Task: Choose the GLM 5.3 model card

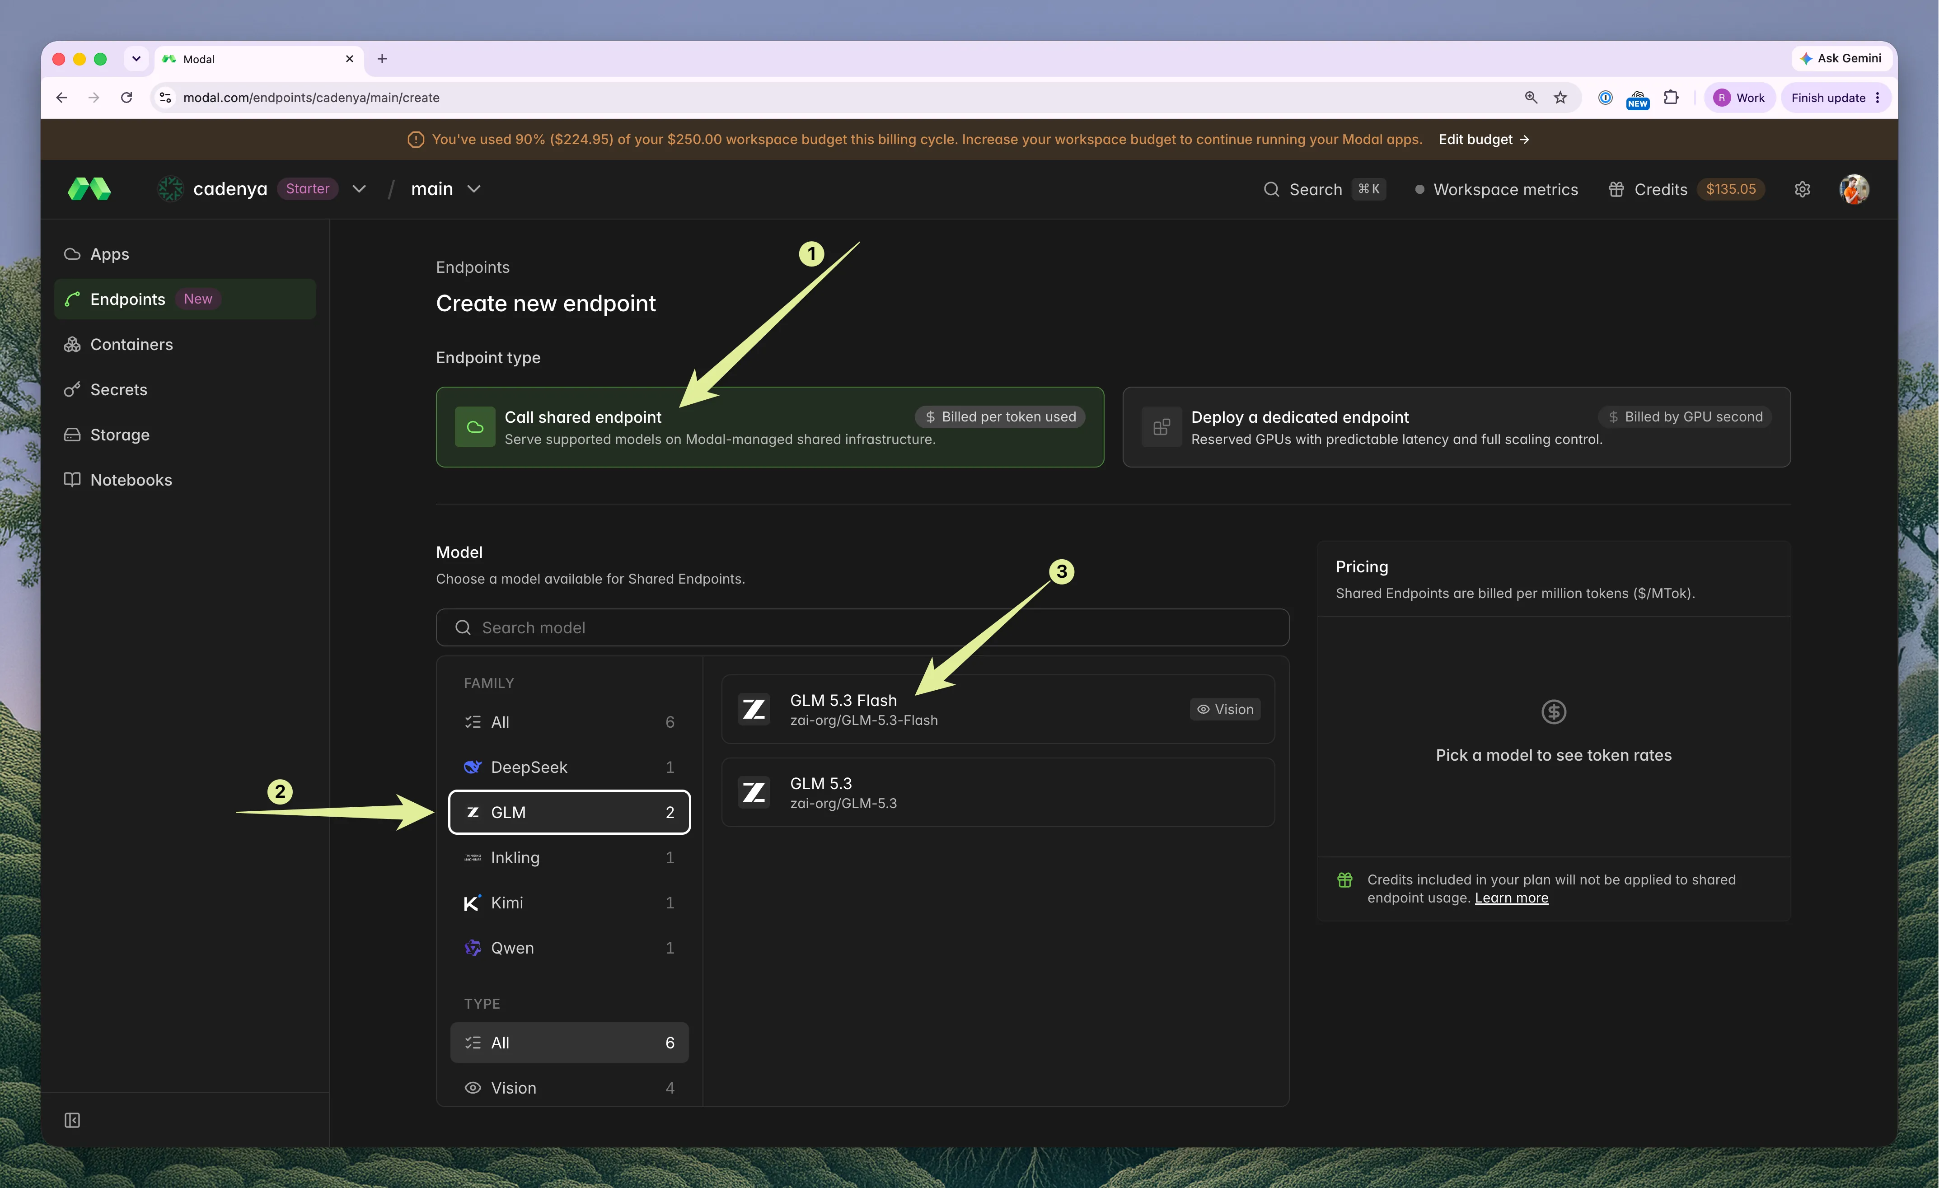Action: coord(998,792)
